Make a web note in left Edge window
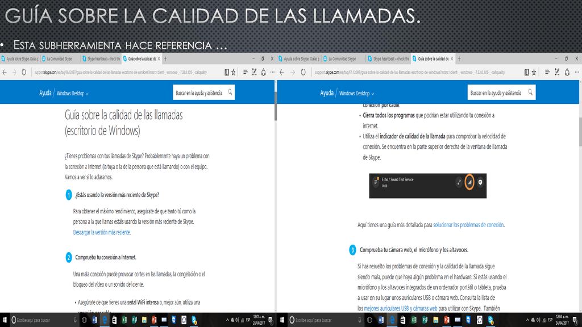This screenshot has width=582, height=327. (254, 72)
